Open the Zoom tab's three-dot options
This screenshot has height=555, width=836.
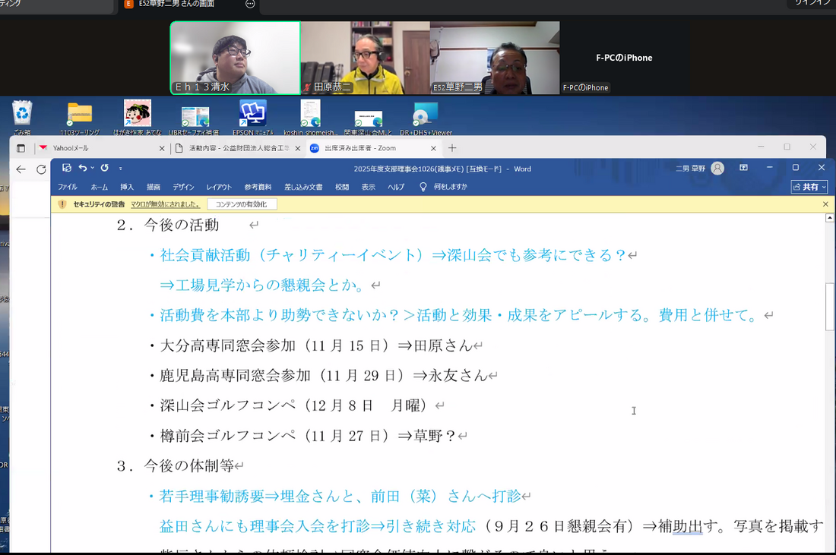click(250, 4)
